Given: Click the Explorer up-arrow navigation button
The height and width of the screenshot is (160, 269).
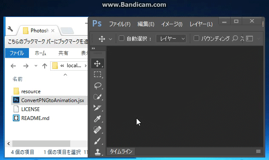Looking at the screenshot, I should 45,66.
